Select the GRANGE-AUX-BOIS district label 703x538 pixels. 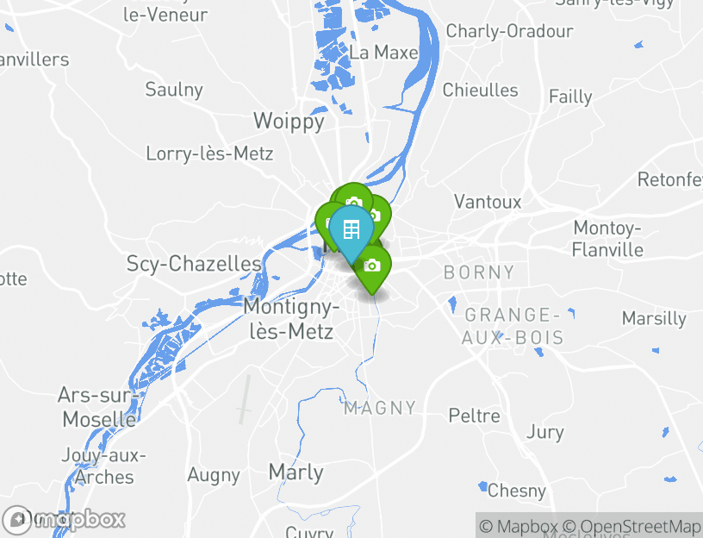[x=513, y=326]
